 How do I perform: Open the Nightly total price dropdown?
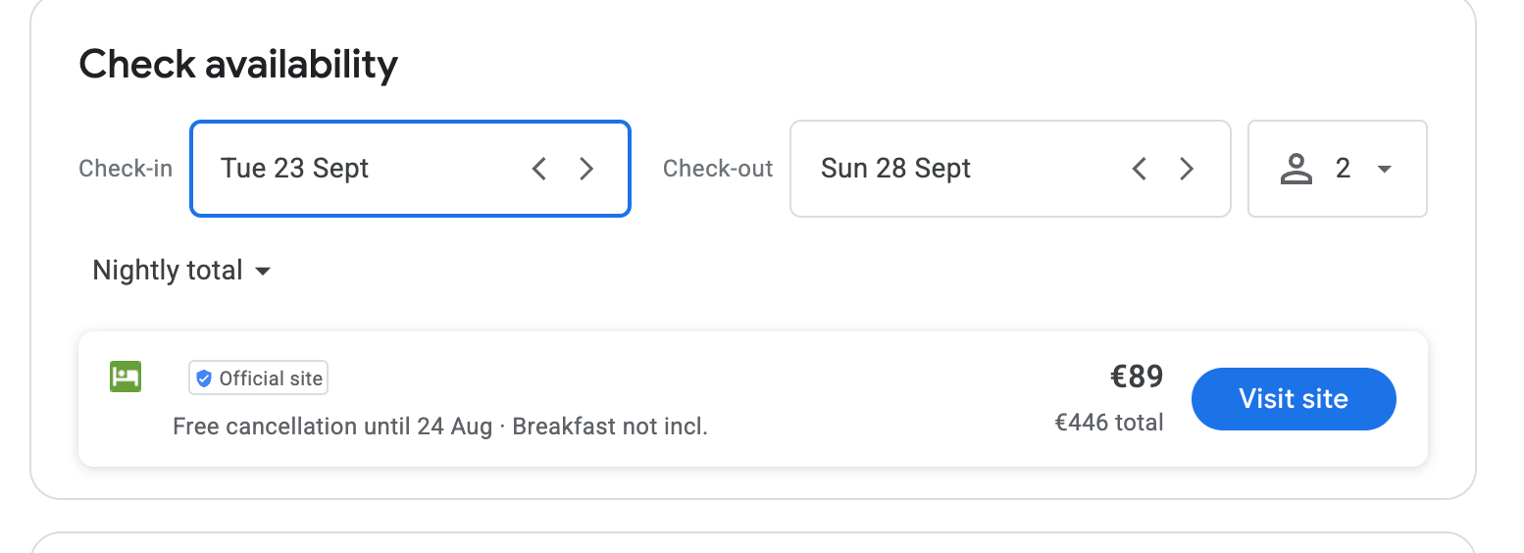168,271
